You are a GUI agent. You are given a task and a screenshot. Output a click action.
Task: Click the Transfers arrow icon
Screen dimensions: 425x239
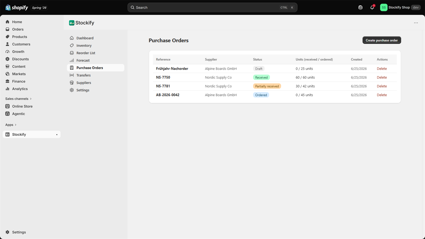click(72, 75)
